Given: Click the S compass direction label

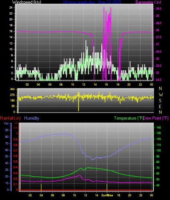Looking at the screenshot, I should 160,101.
